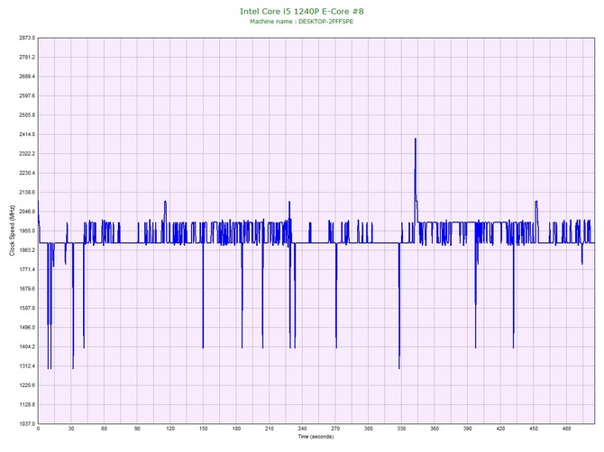
Task: Click the x-axis tick label 480
Action: [x=567, y=429]
